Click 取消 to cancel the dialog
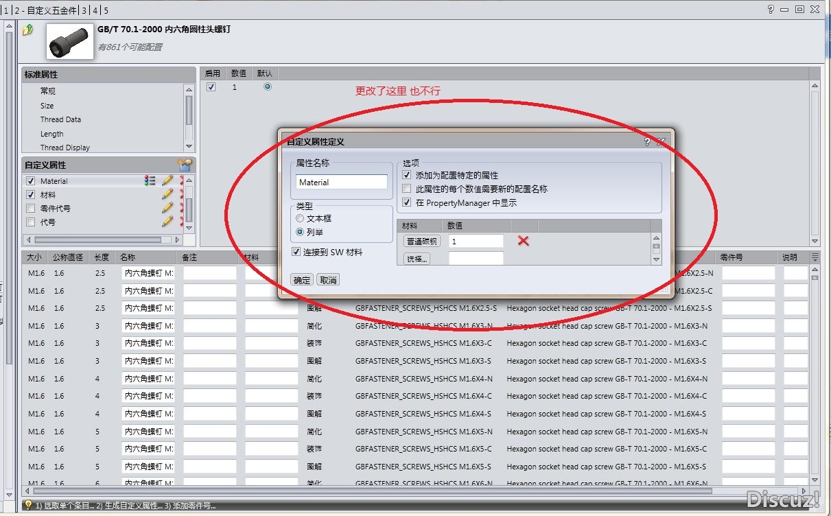The height and width of the screenshot is (516, 831). pos(328,280)
